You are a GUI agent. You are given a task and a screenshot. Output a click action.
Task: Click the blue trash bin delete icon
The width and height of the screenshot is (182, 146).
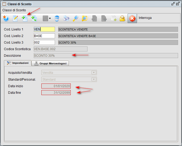pyautogui.click(x=57, y=18)
